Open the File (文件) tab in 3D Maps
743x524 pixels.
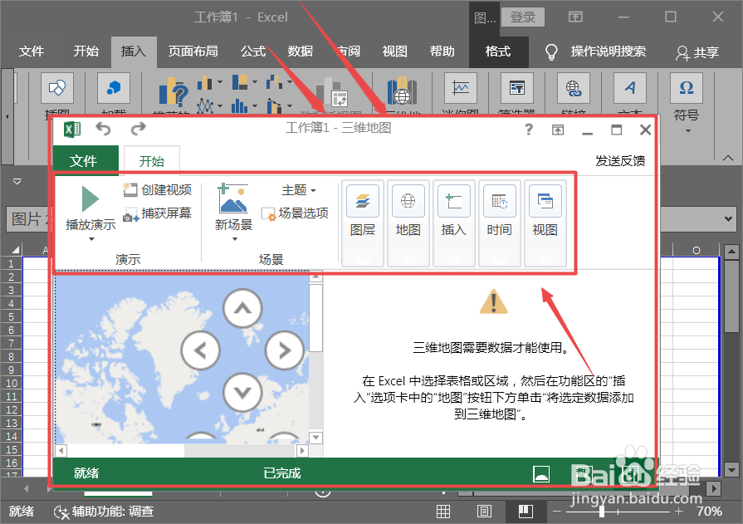[x=85, y=161]
